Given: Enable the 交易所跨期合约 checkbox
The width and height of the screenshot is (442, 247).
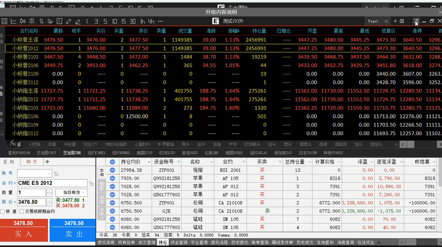Looking at the screenshot, I should pyautogui.click(x=22, y=211).
